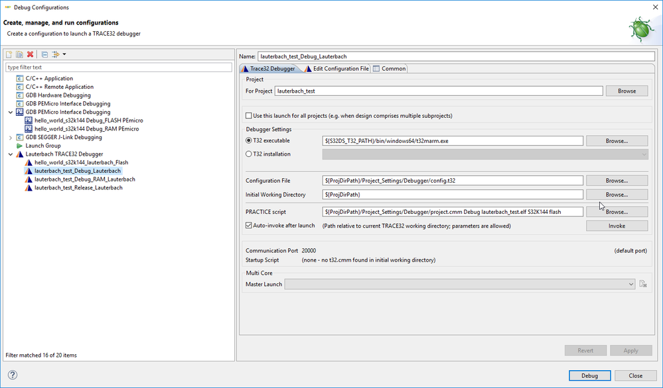The width and height of the screenshot is (663, 388).
Task: Browse for the Configuration File
Action: (617, 181)
